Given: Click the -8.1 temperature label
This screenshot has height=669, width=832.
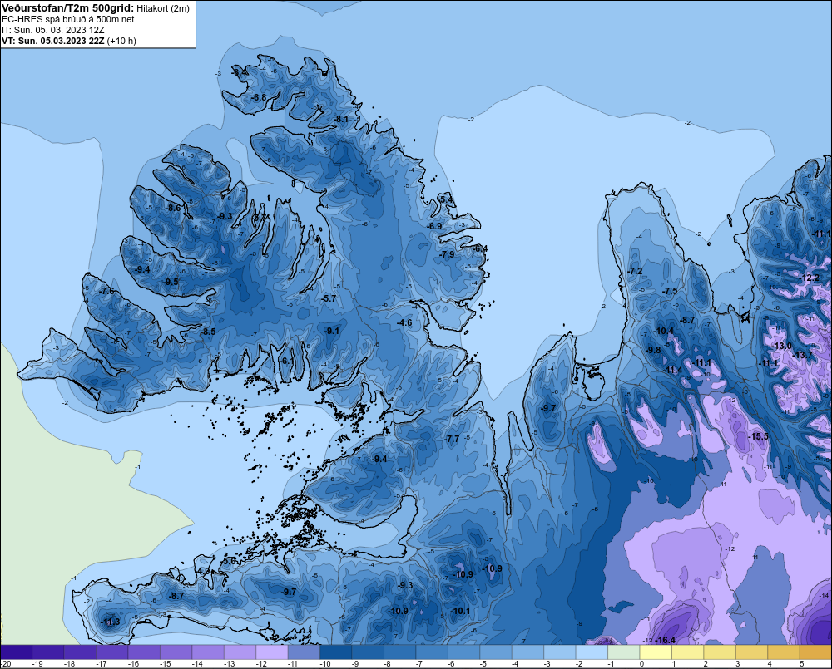Looking at the screenshot, I should click(x=341, y=120).
